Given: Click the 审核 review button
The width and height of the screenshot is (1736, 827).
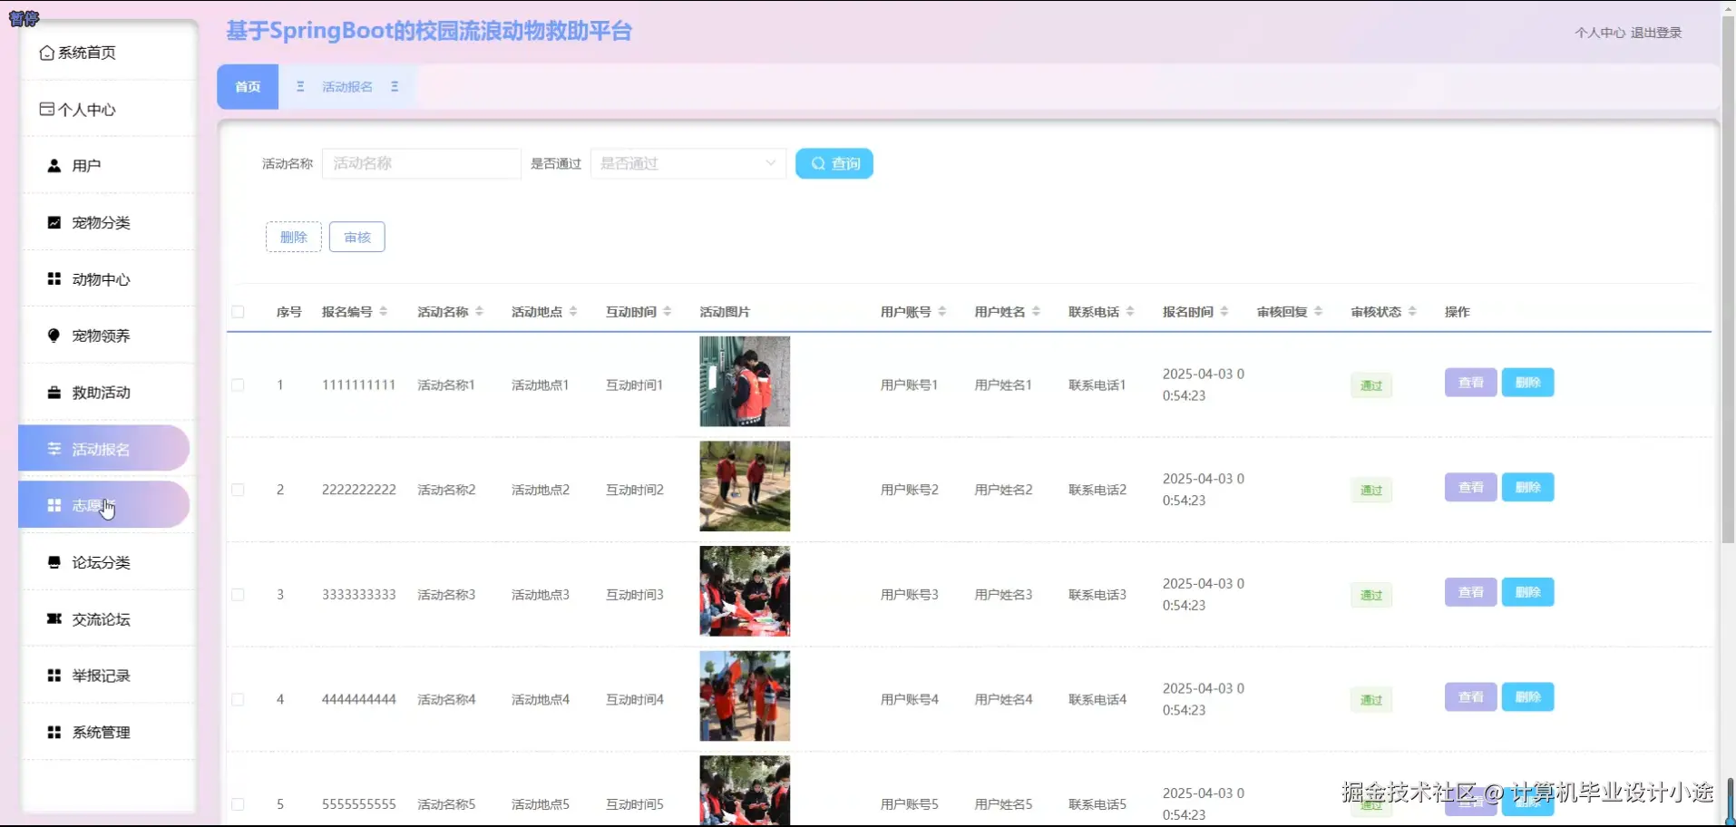Looking at the screenshot, I should (x=357, y=237).
